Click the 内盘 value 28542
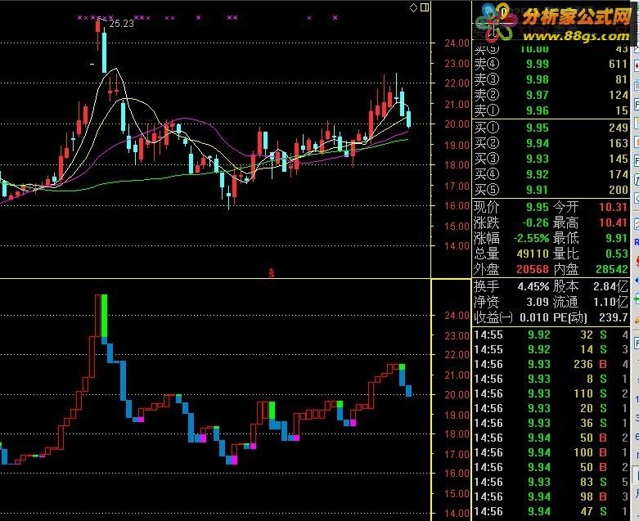Screen dimensions: 639x521 [x=612, y=269]
